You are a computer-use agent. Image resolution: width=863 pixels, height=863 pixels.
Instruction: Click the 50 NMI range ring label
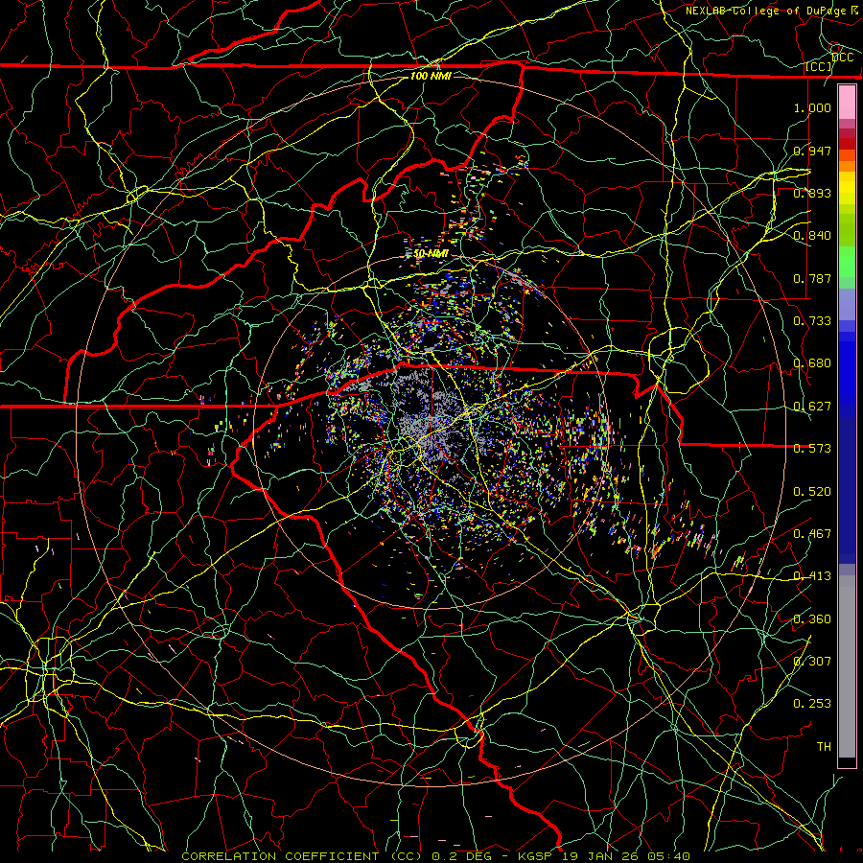pyautogui.click(x=431, y=253)
